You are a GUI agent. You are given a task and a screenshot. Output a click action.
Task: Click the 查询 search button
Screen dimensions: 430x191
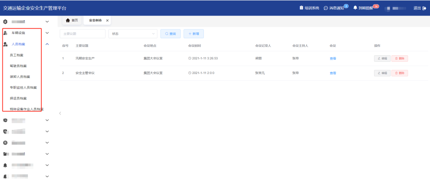point(170,34)
